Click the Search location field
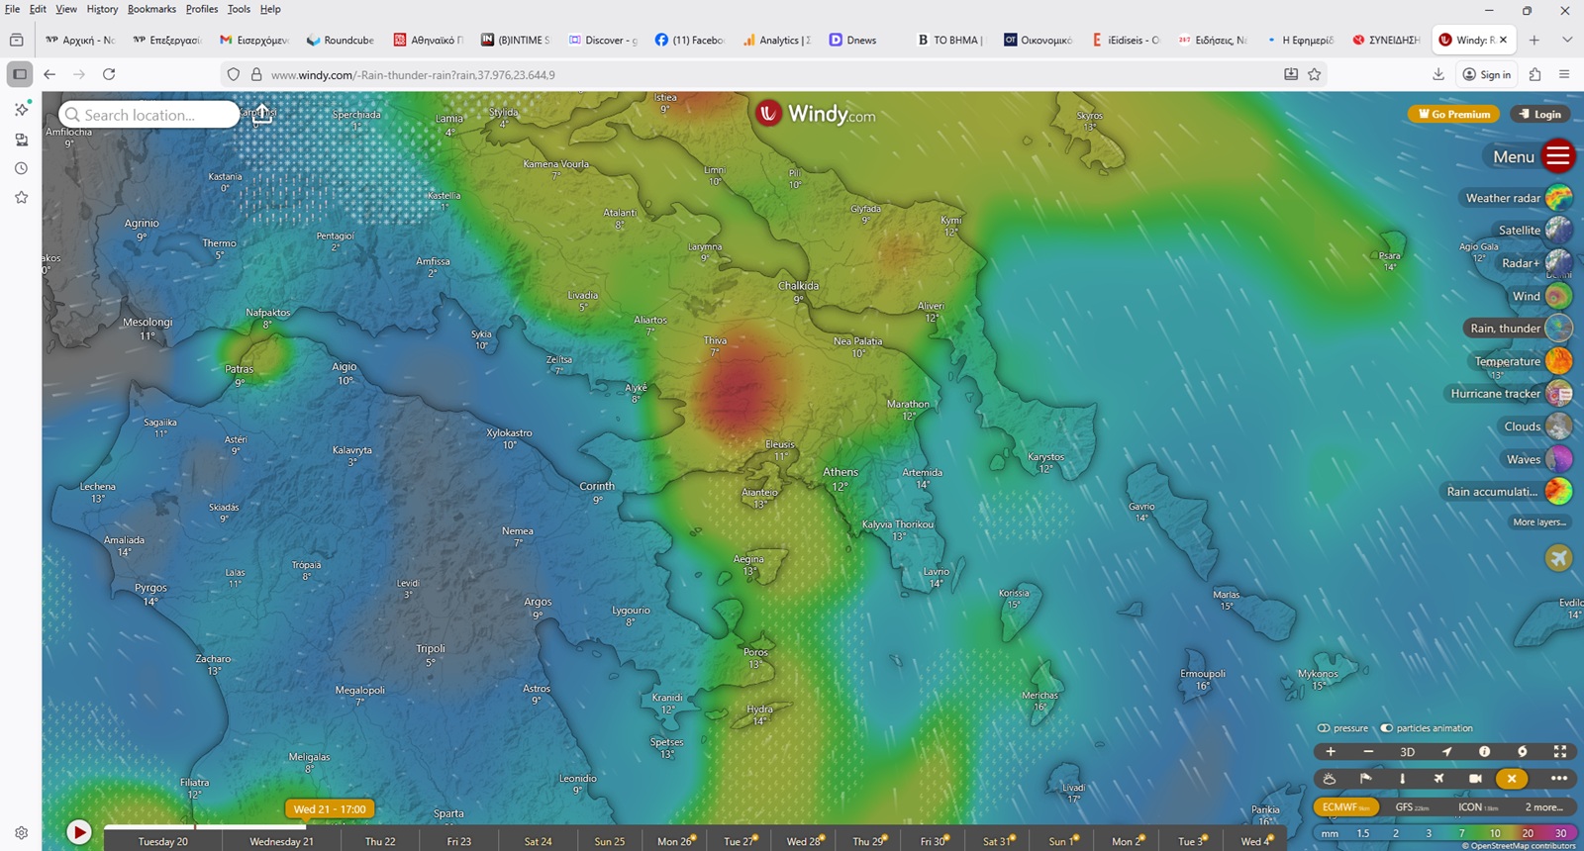The width and height of the screenshot is (1584, 851). point(148,115)
